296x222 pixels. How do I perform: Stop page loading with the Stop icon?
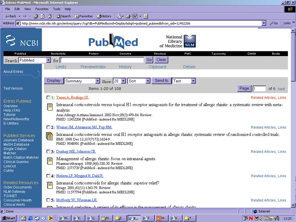35,16
